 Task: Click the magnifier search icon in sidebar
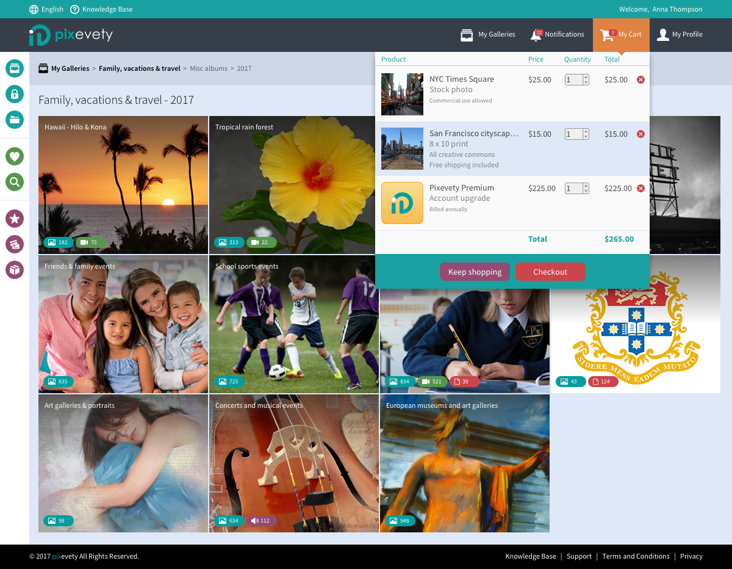15,181
